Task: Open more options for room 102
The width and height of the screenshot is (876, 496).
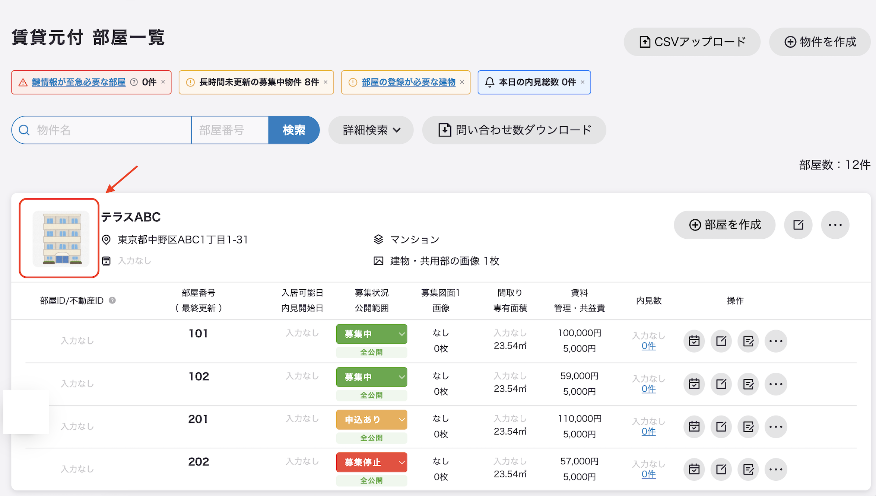Action: pyautogui.click(x=776, y=384)
